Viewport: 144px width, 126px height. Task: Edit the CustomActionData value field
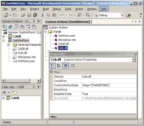point(109,85)
